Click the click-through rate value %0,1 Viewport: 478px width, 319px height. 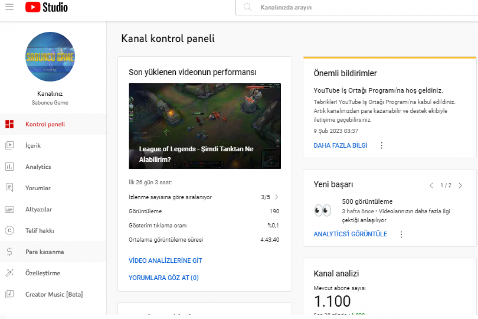273,226
